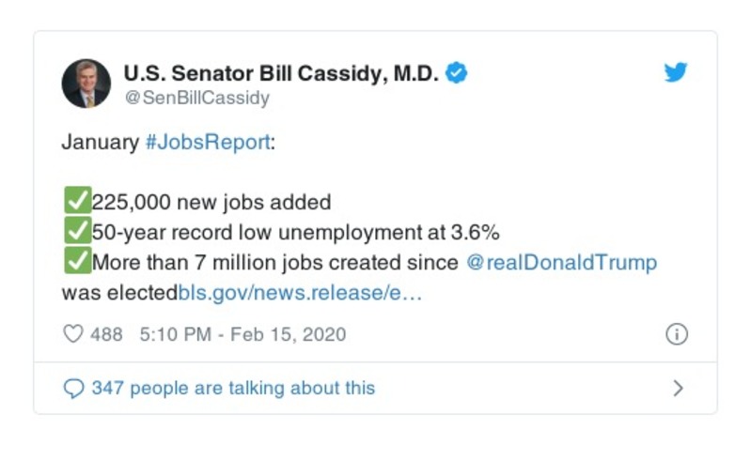The width and height of the screenshot is (751, 460).
Task: Click the green checkmark beside 225,000 new jobs
Action: 75,201
